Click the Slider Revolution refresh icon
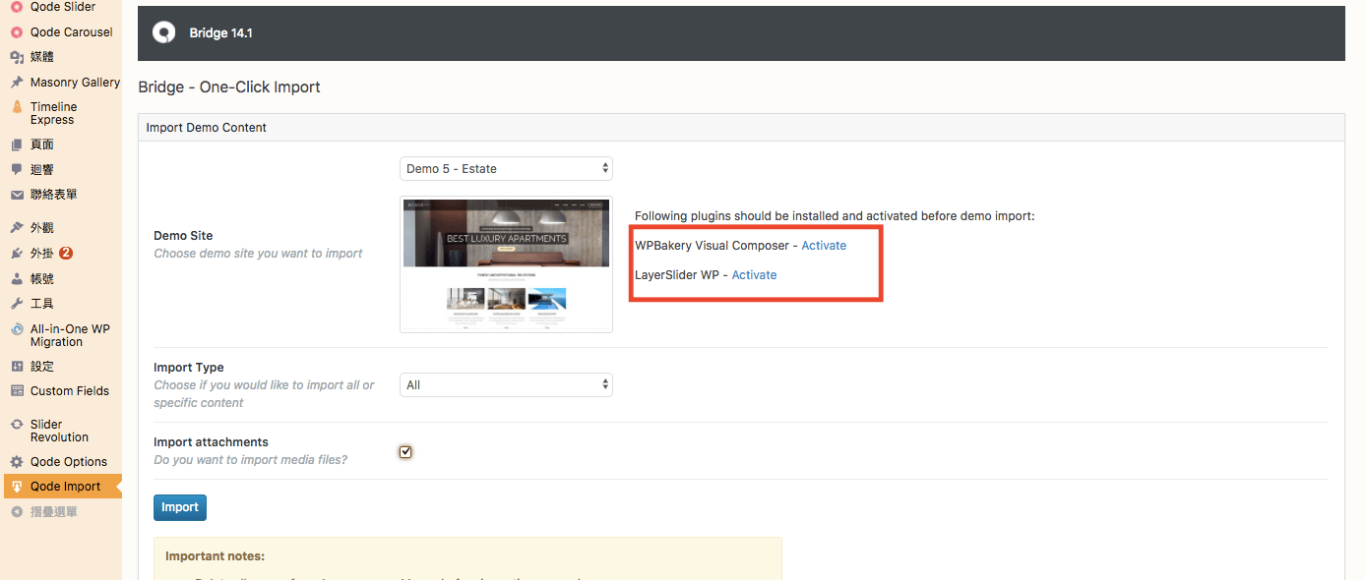Screen dimensions: 1366x580 17,425
